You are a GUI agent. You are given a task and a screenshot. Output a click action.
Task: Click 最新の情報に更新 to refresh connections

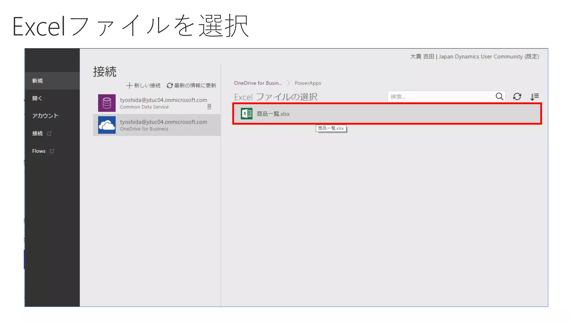point(191,85)
